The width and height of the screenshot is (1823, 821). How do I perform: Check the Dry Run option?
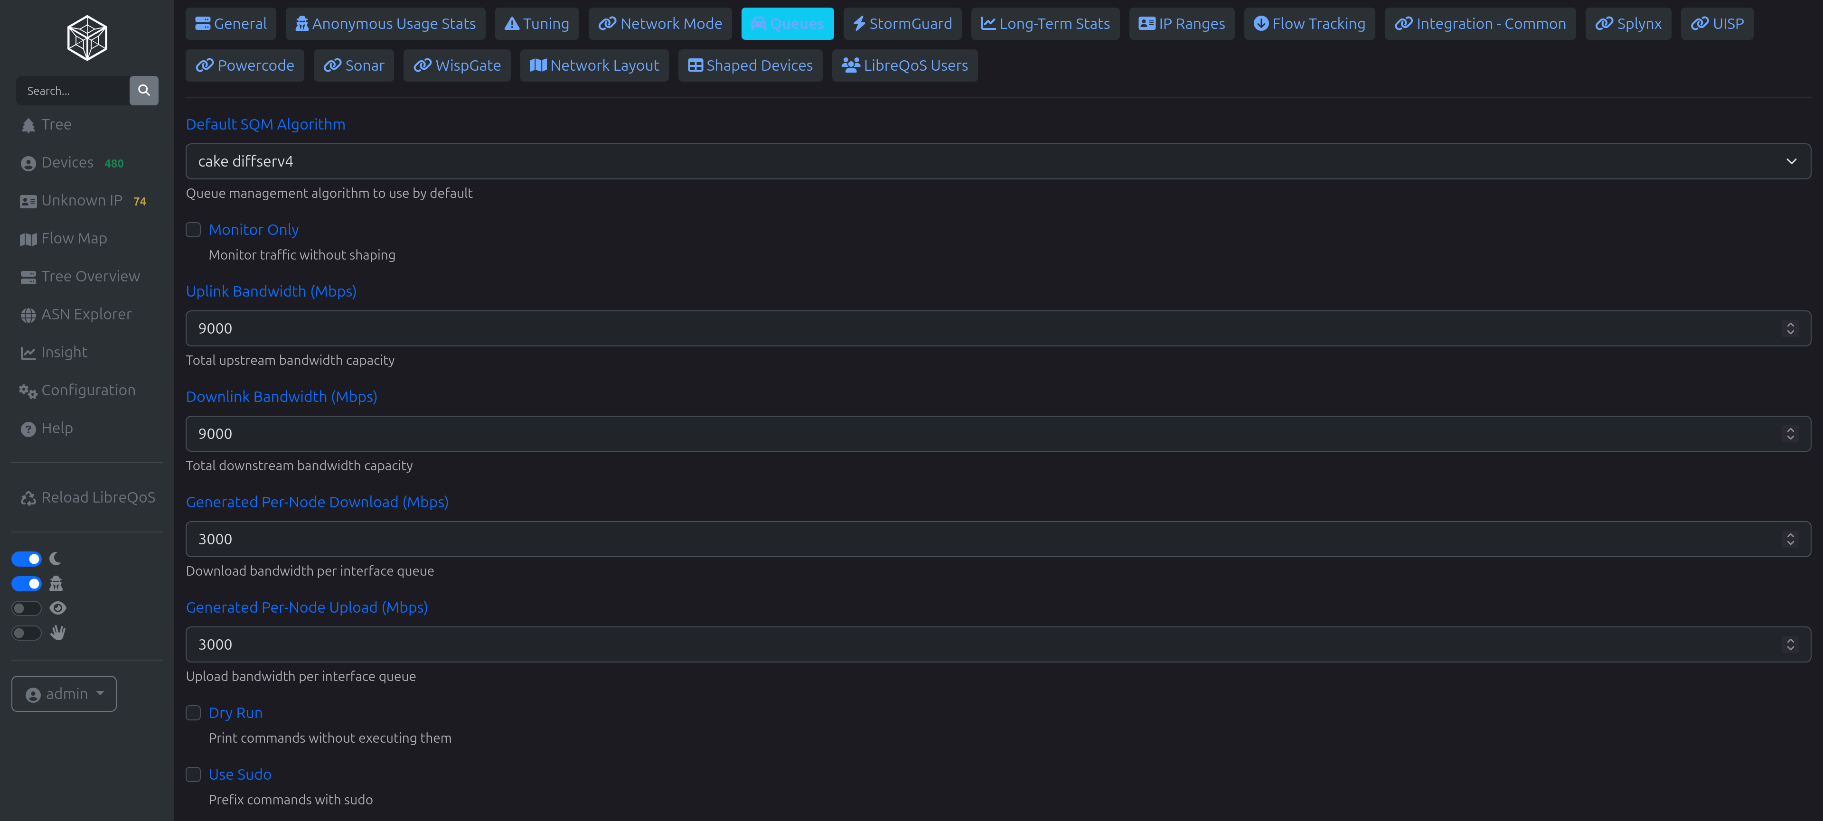pyautogui.click(x=193, y=713)
